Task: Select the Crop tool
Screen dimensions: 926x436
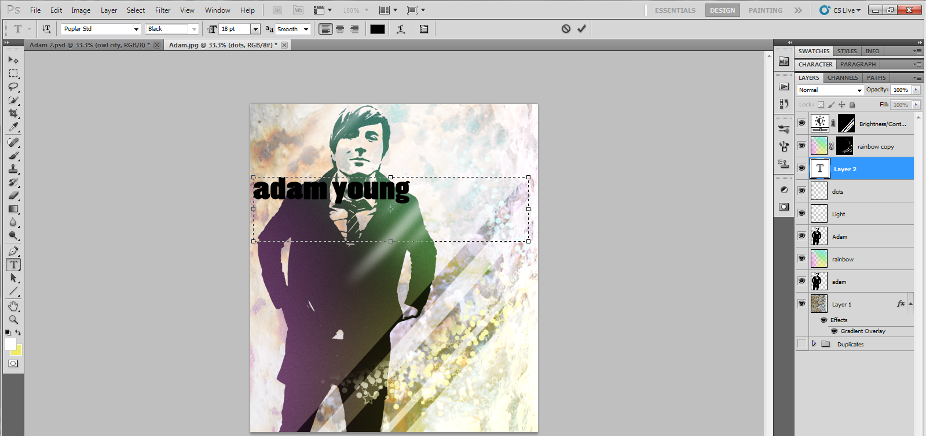Action: (x=13, y=113)
